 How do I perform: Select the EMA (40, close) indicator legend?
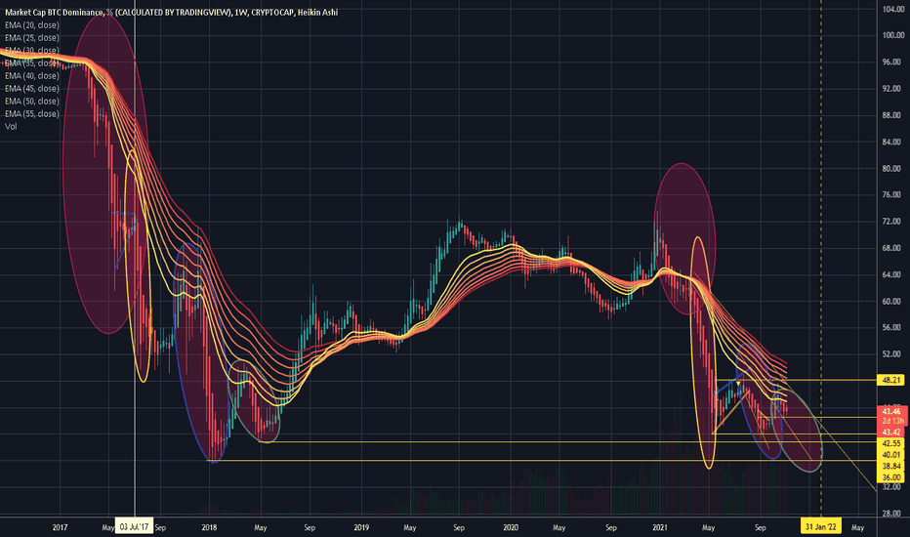[x=32, y=76]
